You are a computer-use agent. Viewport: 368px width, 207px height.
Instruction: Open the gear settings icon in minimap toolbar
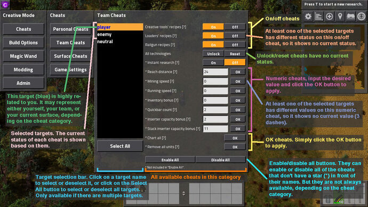(308, 17)
